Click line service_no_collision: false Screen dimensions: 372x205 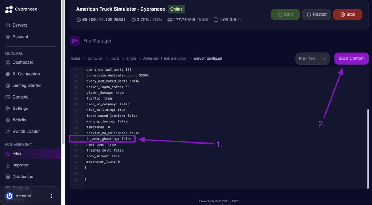[113, 133]
